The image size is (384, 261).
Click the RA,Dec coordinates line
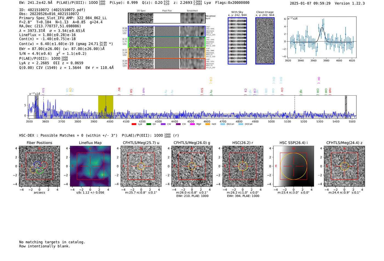50,26
